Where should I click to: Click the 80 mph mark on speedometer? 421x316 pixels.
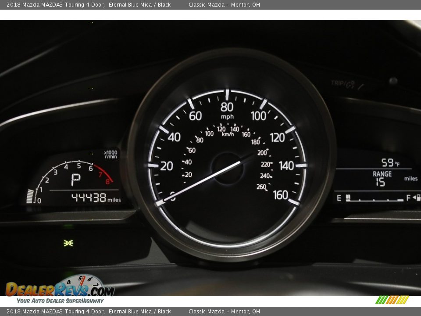tap(227, 107)
